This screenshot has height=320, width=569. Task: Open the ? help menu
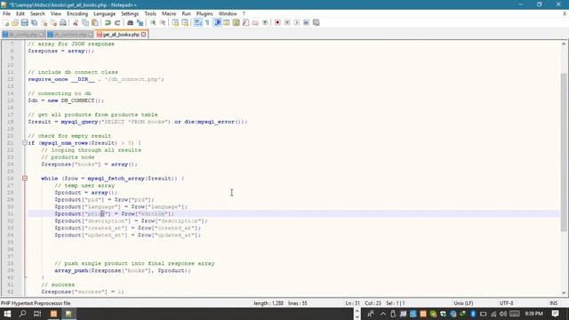click(244, 13)
